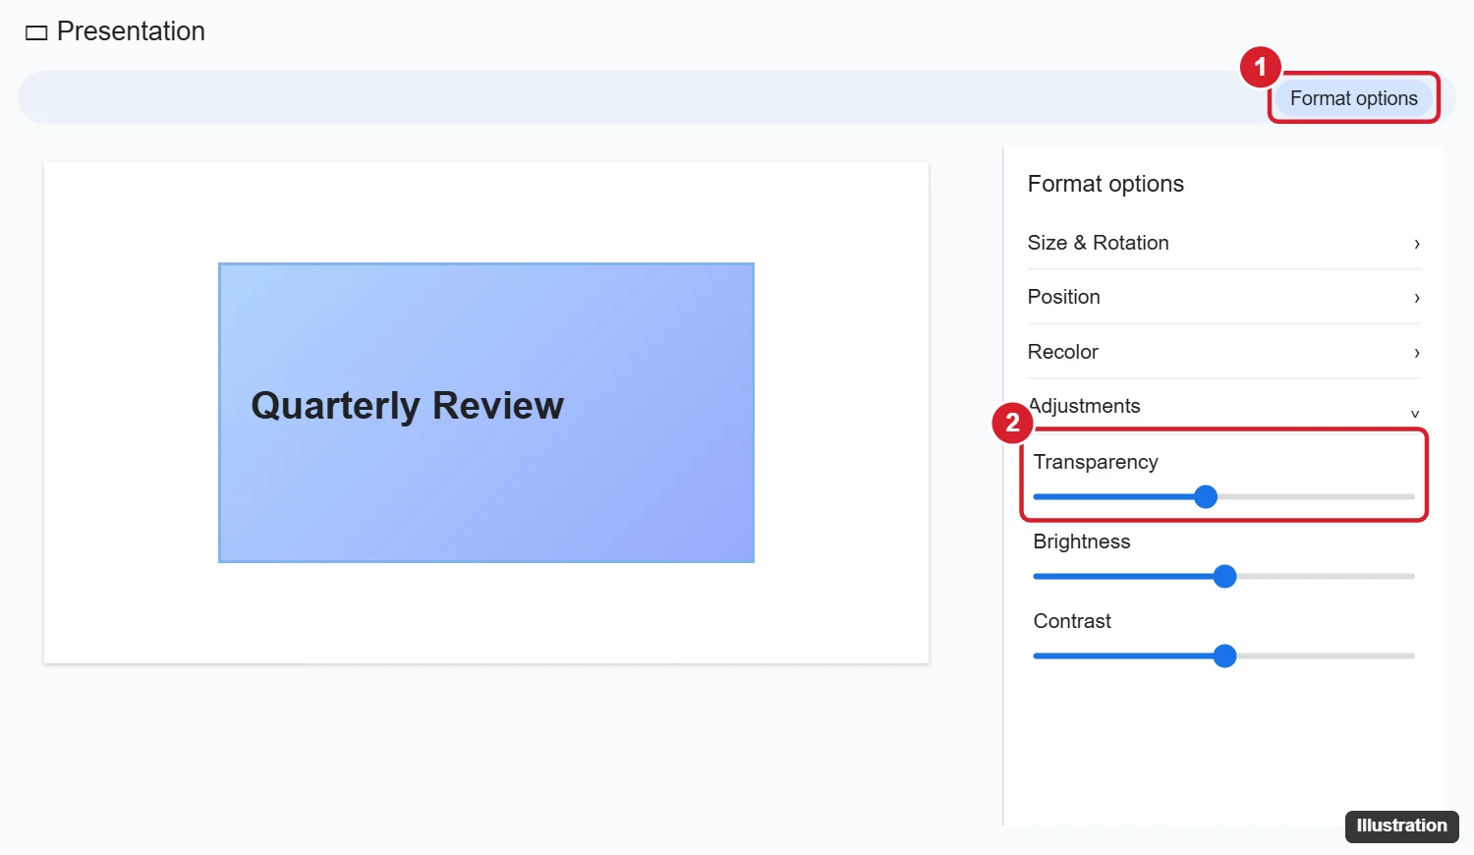Click the Format options toolbar button
The height and width of the screenshot is (855, 1474).
pyautogui.click(x=1353, y=98)
